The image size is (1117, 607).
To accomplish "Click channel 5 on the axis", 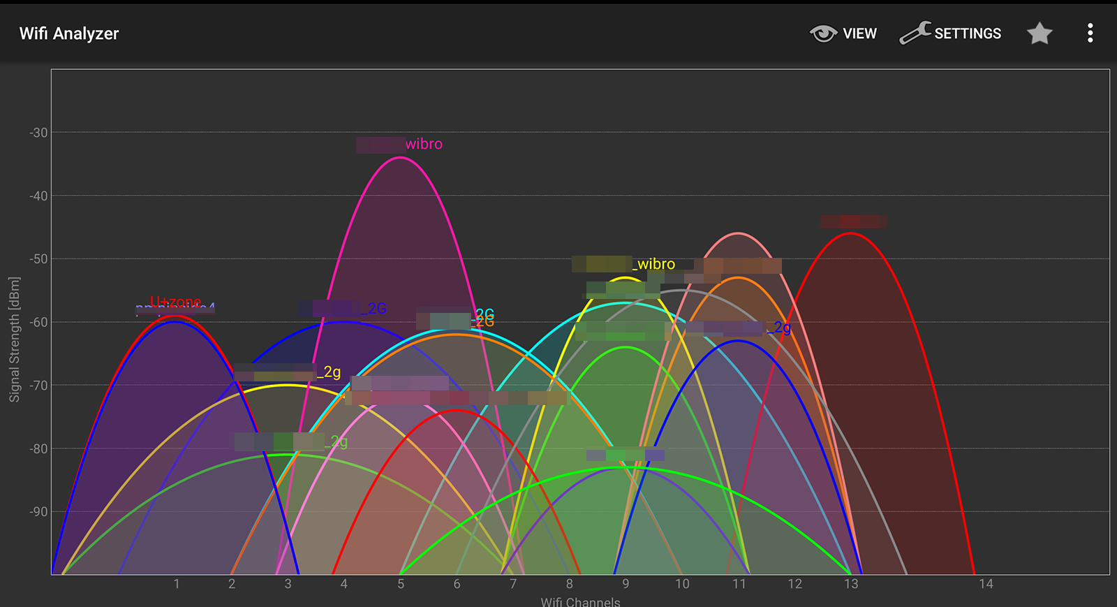I will (x=401, y=584).
